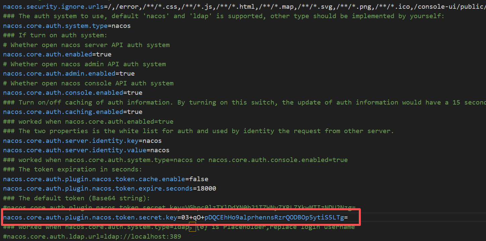Select 'Whether open nacos server API auth system' comment
The height and width of the screenshot is (241, 486).
86,45
